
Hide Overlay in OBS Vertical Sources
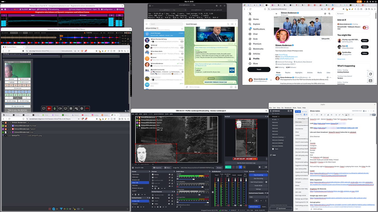click(169, 198)
